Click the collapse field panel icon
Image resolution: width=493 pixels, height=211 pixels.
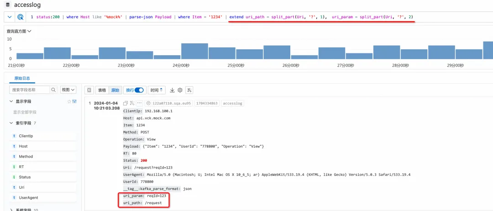point(89,90)
